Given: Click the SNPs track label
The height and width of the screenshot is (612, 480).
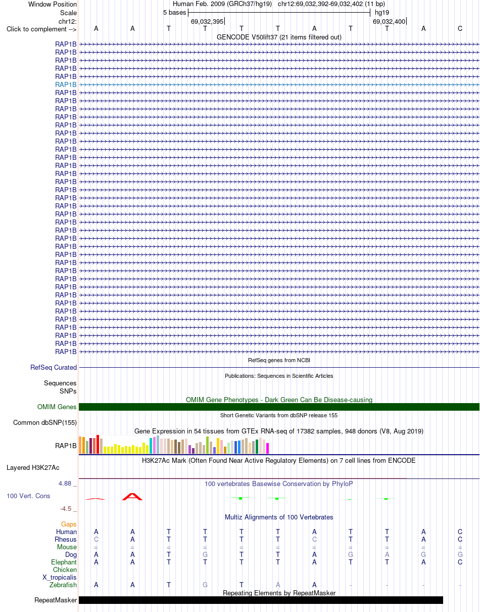Looking at the screenshot, I should 68,391.
